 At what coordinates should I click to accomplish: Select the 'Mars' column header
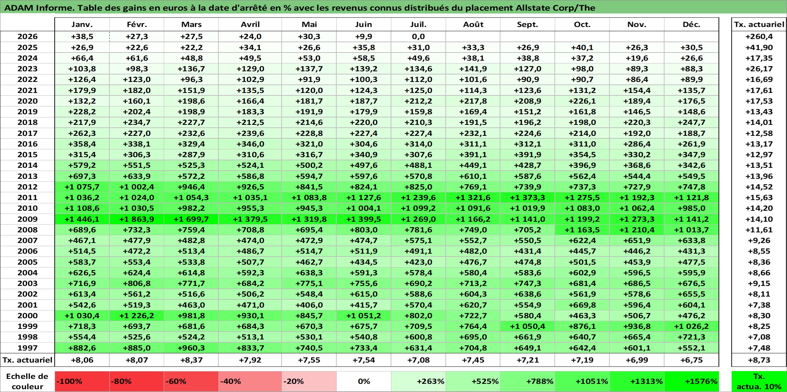coord(191,24)
